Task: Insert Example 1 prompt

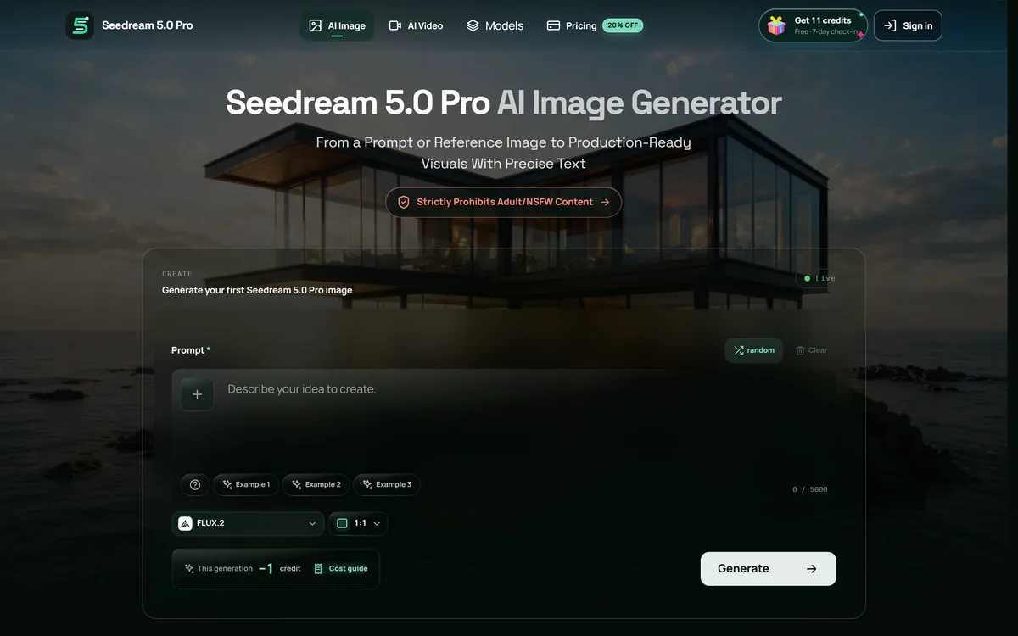Action: coord(246,484)
